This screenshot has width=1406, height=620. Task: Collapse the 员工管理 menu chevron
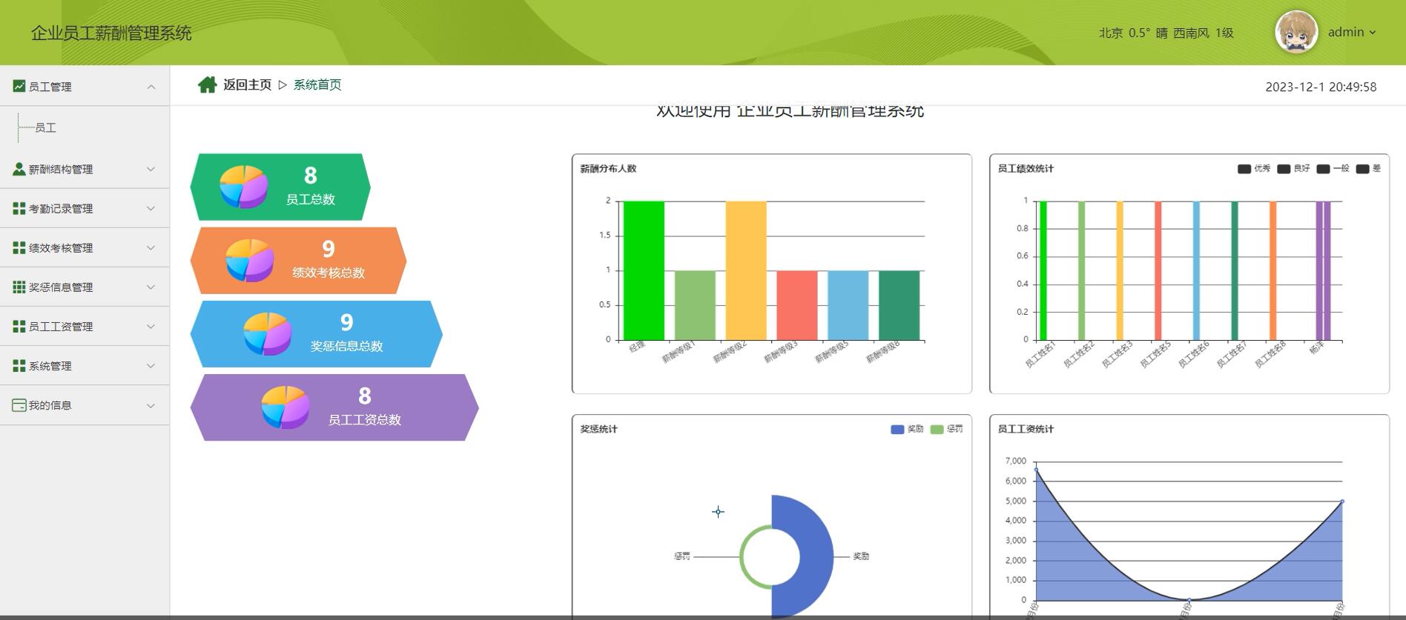pos(151,87)
